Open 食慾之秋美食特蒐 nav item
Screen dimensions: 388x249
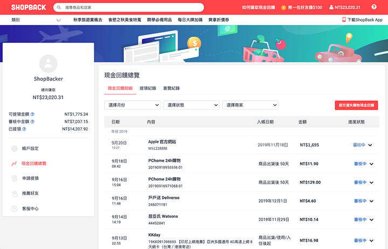pos(124,20)
